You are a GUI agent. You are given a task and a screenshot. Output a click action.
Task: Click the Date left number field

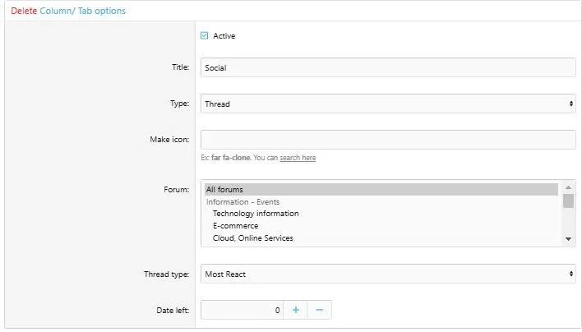242,310
